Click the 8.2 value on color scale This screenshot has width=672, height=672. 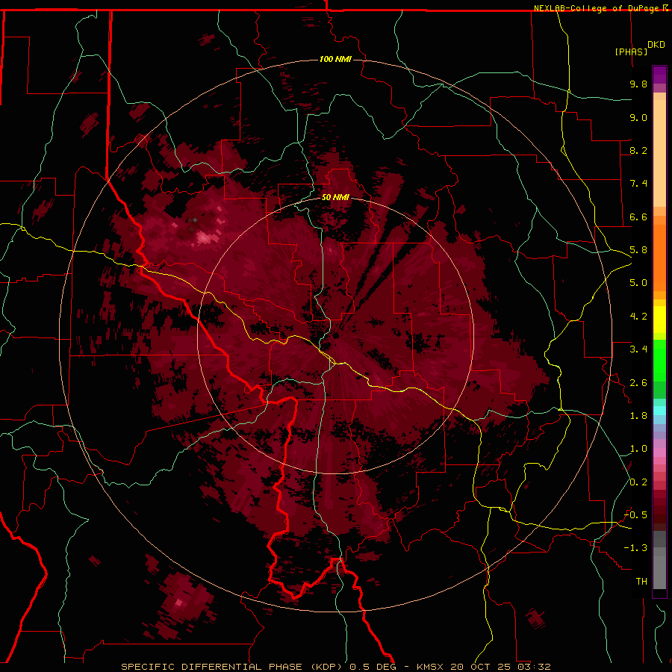click(638, 150)
